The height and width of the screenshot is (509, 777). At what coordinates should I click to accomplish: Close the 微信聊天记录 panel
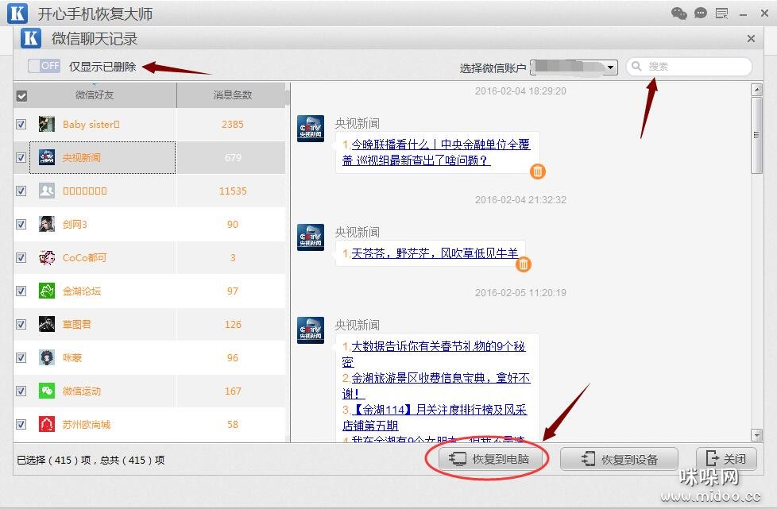pos(751,39)
